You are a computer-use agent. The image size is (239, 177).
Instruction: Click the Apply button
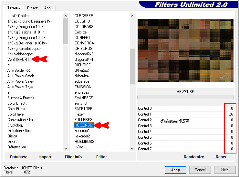(175, 170)
